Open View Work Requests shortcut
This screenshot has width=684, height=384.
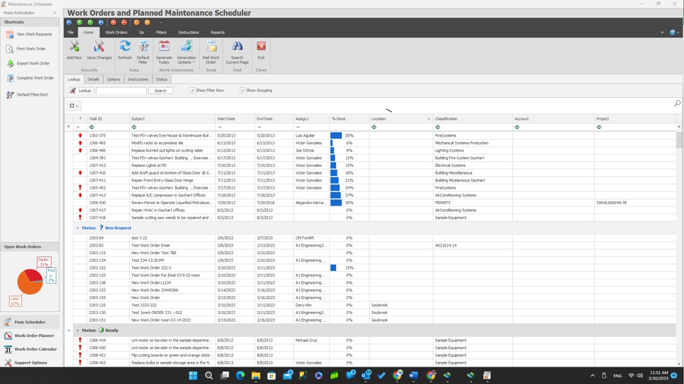(29, 34)
